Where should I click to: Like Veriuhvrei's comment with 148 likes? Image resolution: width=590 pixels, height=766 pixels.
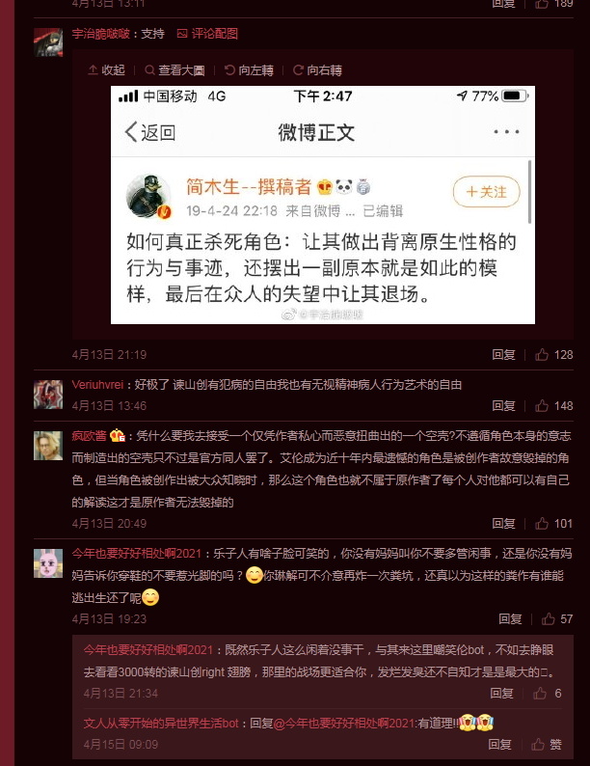tap(554, 405)
